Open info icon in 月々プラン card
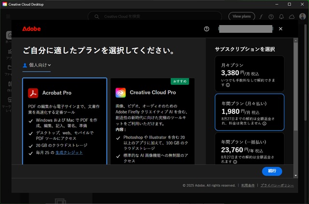This screenshot has height=204, width=309. tap(228, 85)
